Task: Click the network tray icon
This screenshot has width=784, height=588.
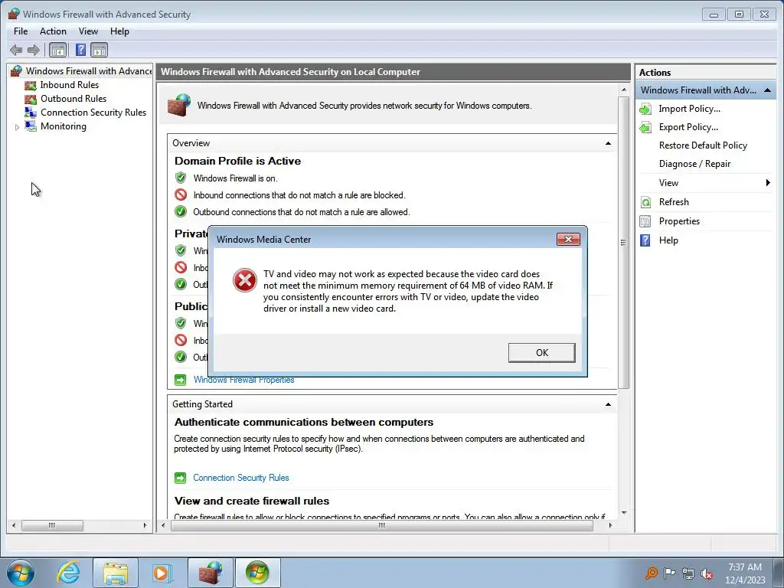Action: [688, 573]
